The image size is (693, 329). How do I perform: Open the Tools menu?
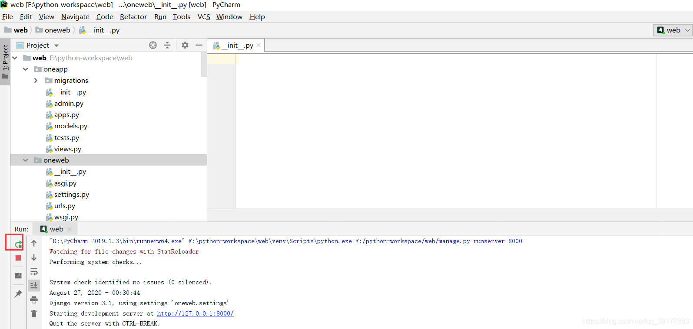(x=182, y=16)
